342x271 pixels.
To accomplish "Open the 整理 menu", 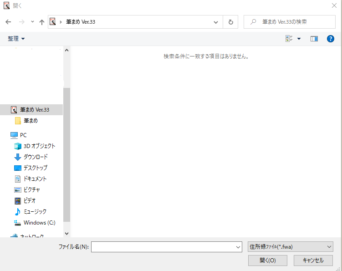I will pos(16,39).
